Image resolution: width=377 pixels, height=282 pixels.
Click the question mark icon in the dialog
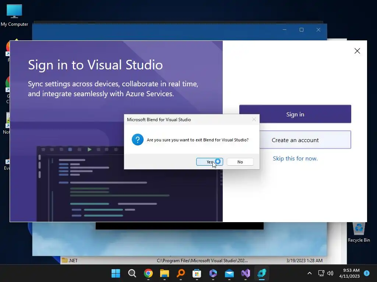pos(138,140)
